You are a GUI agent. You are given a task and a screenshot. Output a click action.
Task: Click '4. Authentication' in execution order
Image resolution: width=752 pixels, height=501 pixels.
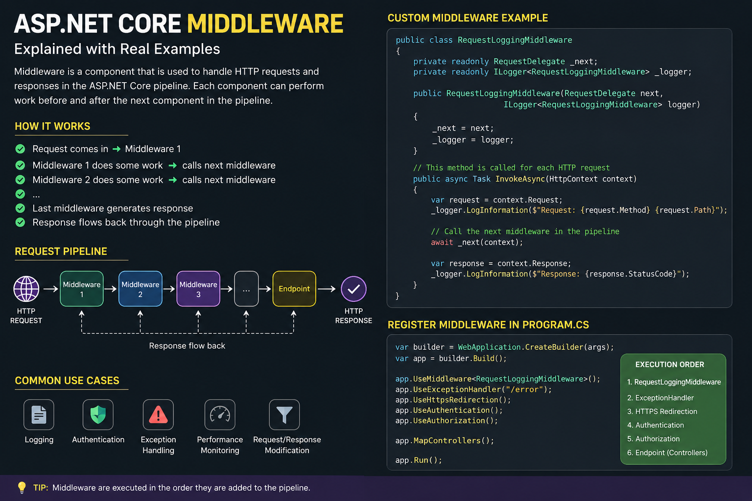point(656,425)
